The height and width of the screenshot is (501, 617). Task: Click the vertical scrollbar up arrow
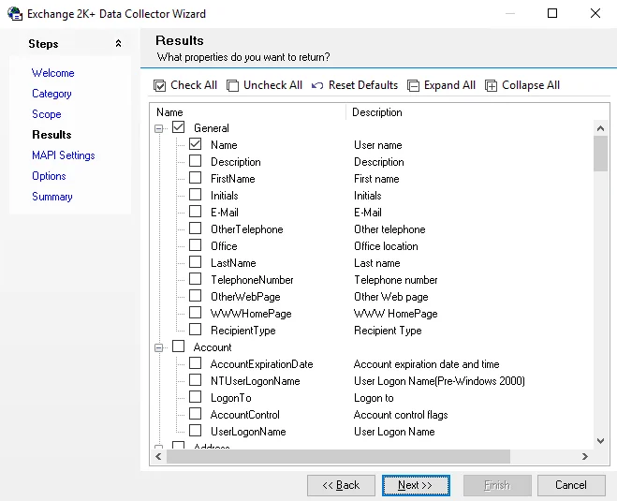[x=600, y=128]
